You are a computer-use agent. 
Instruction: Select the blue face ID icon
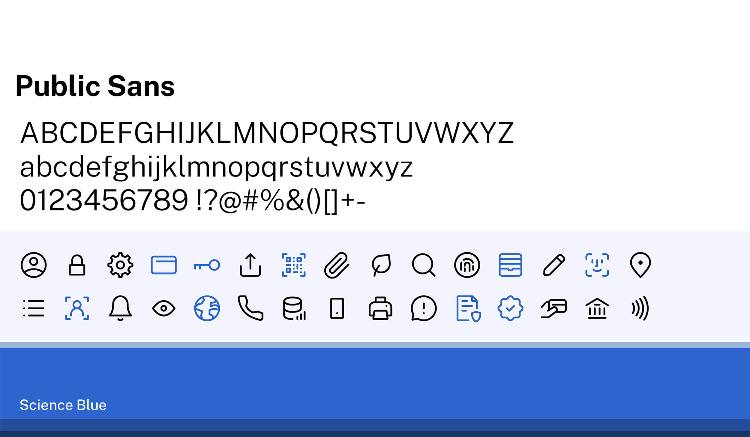point(597,265)
